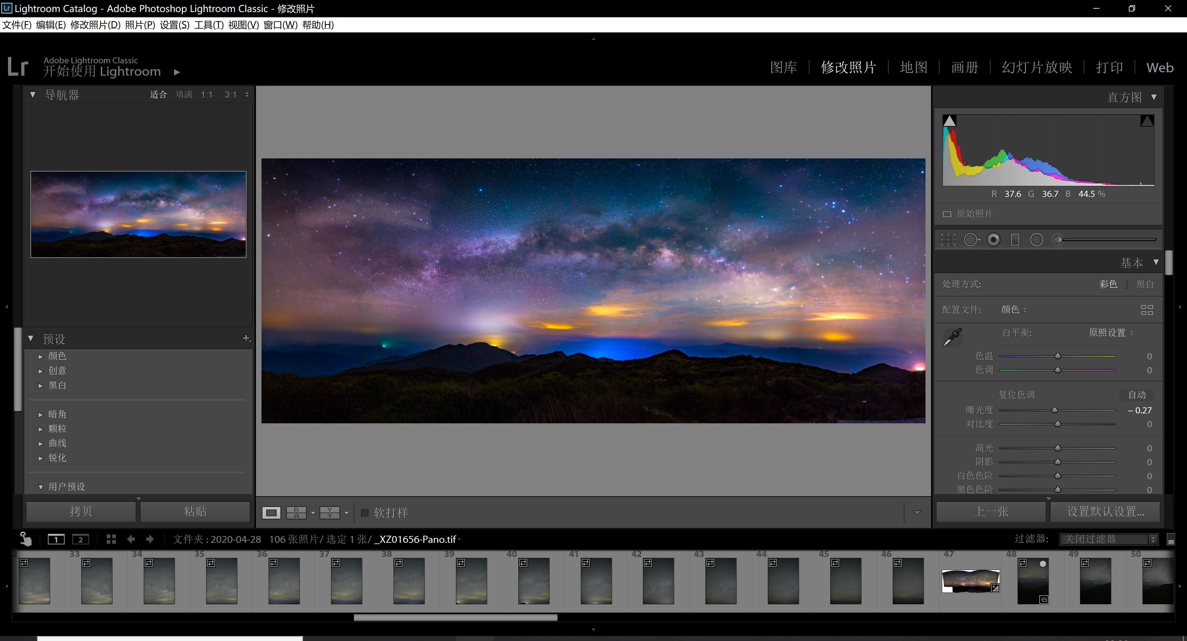This screenshot has width=1187, height=641.
Task: Select the Crop Overlay tool
Action: (948, 240)
